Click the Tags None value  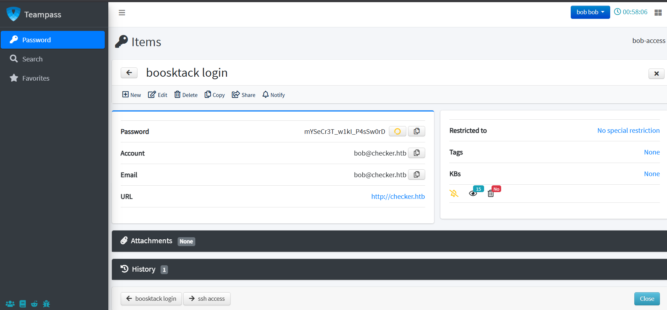(x=652, y=152)
